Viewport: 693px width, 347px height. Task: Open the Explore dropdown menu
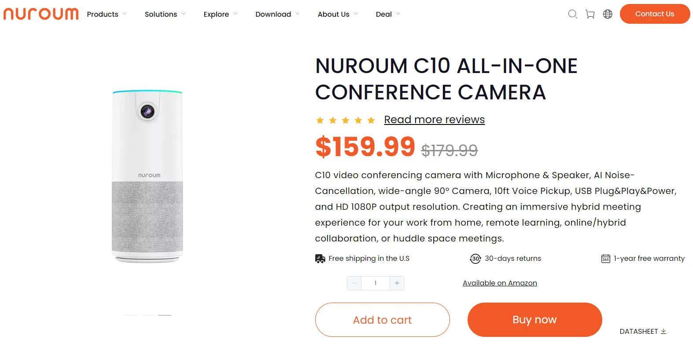click(x=220, y=14)
